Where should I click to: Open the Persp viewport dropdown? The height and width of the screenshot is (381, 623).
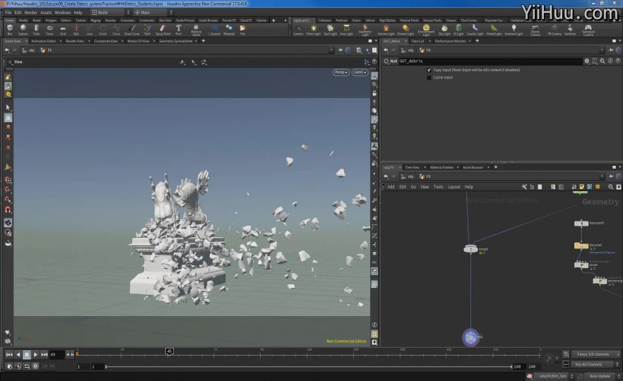[x=341, y=72]
